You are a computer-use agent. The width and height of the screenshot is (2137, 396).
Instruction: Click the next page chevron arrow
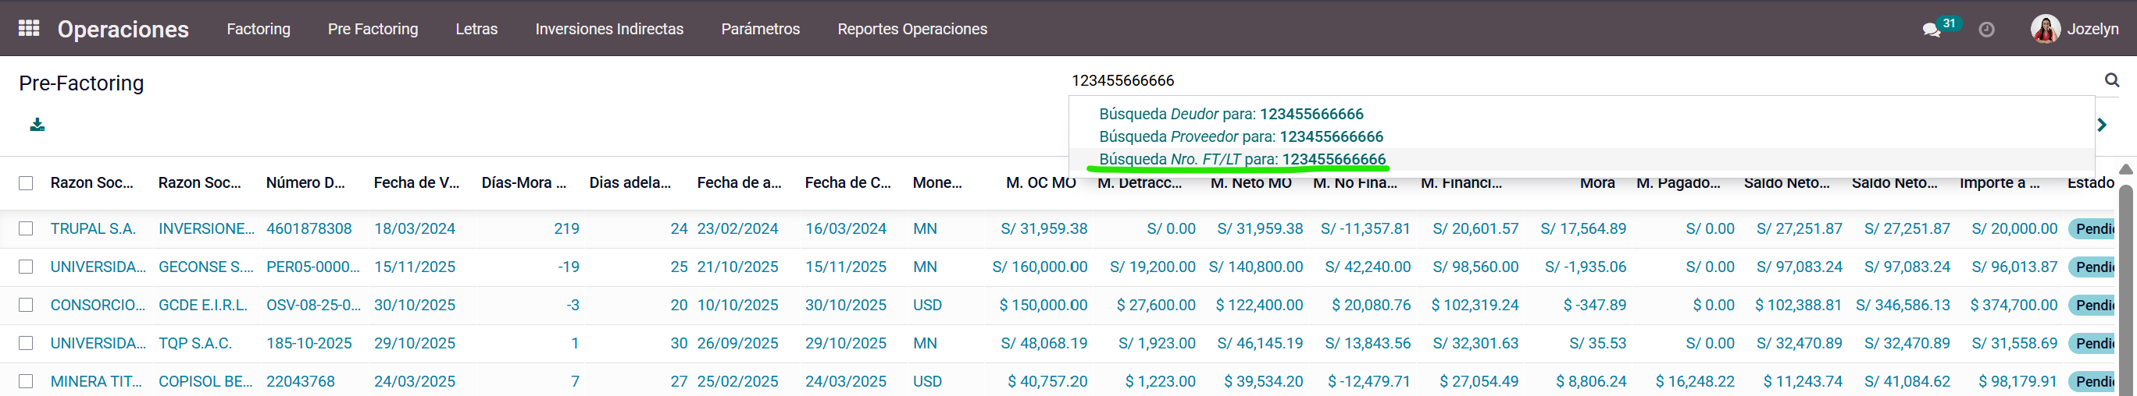pyautogui.click(x=2102, y=125)
